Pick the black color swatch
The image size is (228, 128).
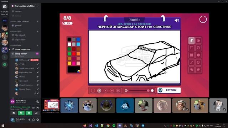click(x=69, y=39)
